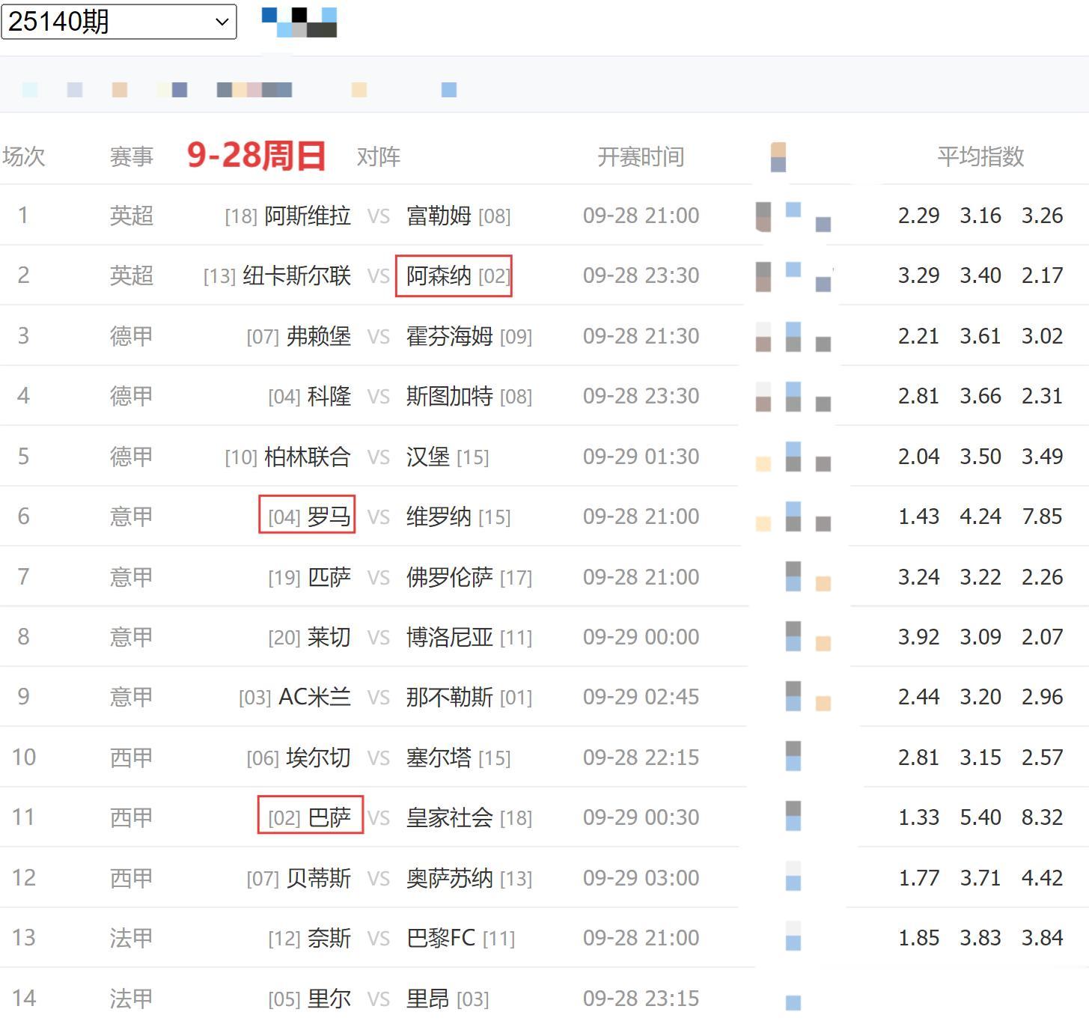This screenshot has width=1089, height=1024.
Task: Open the 皇家社会 away team link
Action: coord(449,817)
